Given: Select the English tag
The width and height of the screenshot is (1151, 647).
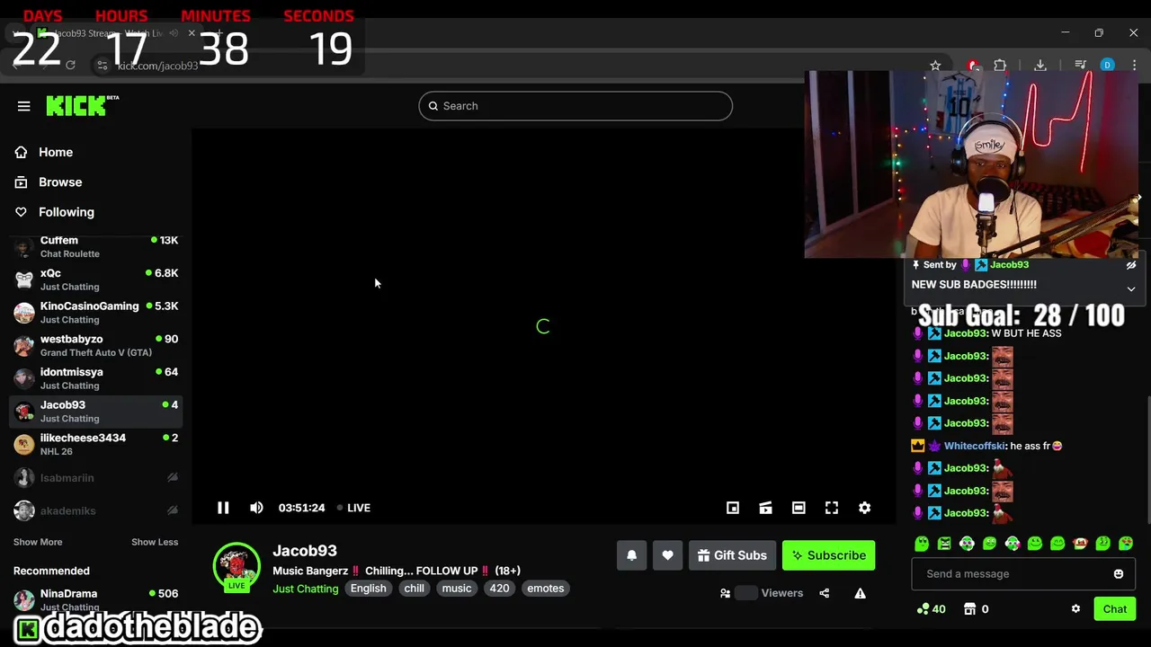Looking at the screenshot, I should coord(368,589).
